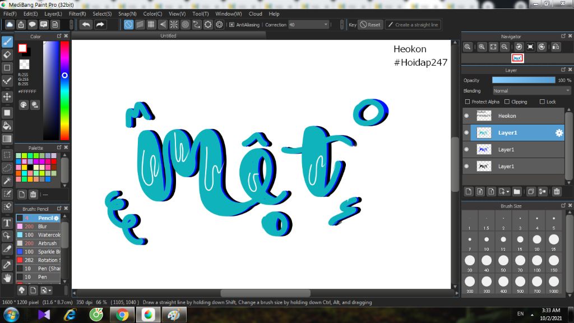Enable the radial snap
The image size is (574, 323).
pyautogui.click(x=174, y=25)
